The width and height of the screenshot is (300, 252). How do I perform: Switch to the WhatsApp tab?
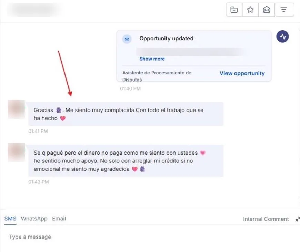(34, 219)
